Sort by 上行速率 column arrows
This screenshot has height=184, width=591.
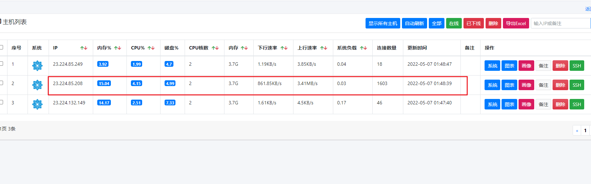coord(324,48)
